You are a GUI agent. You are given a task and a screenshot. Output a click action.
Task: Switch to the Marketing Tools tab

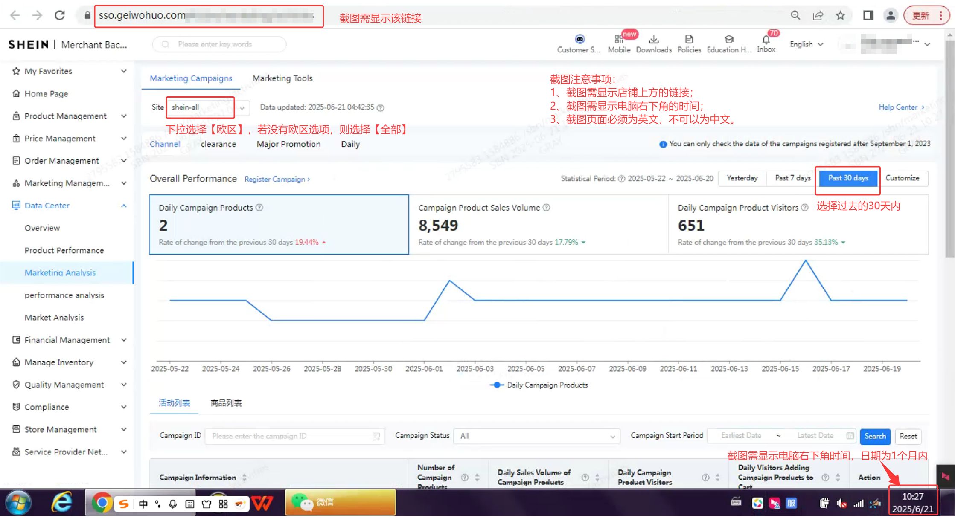pyautogui.click(x=282, y=78)
